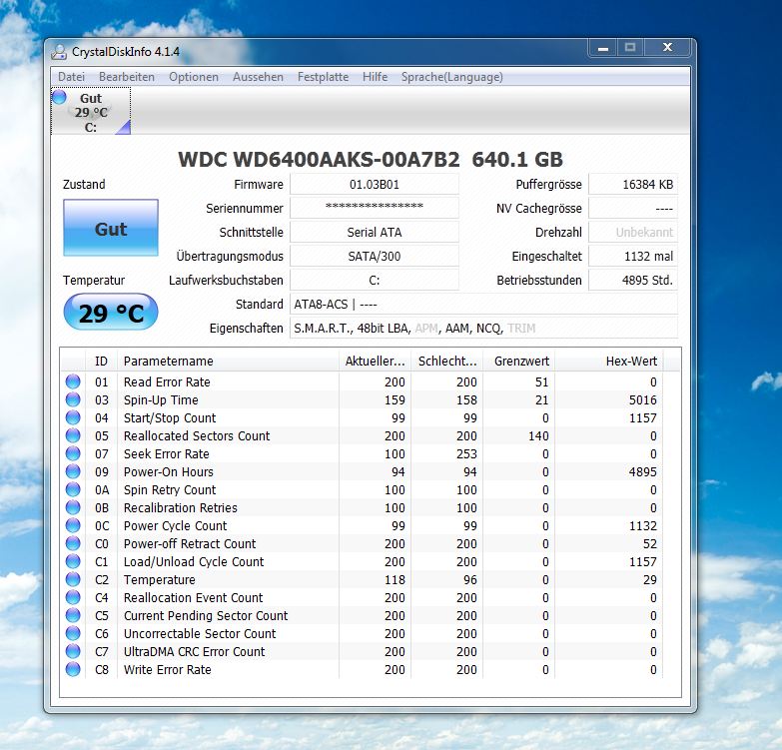The height and width of the screenshot is (750, 782).
Task: Open the Aussehen menu
Action: click(x=258, y=77)
